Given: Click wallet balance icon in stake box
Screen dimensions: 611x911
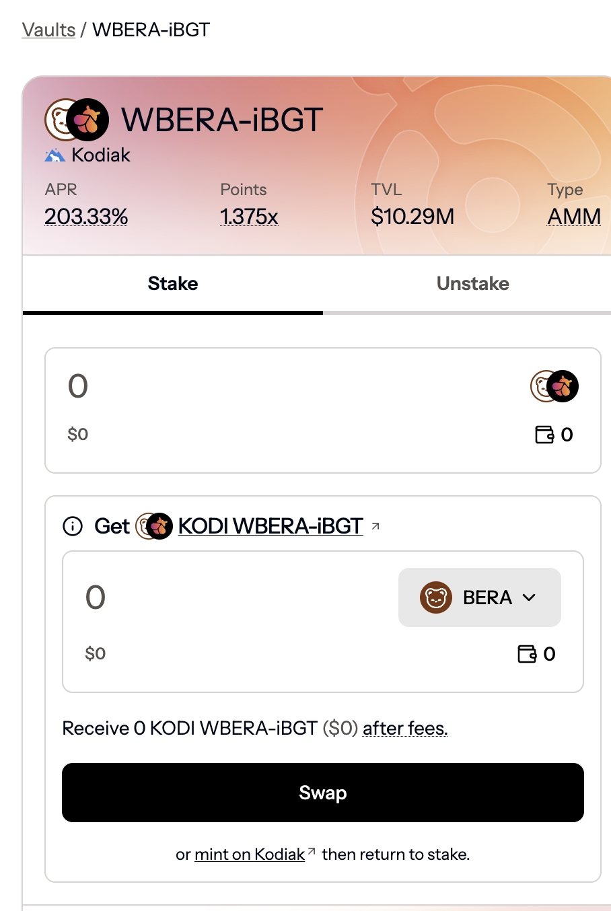Looking at the screenshot, I should 544,435.
